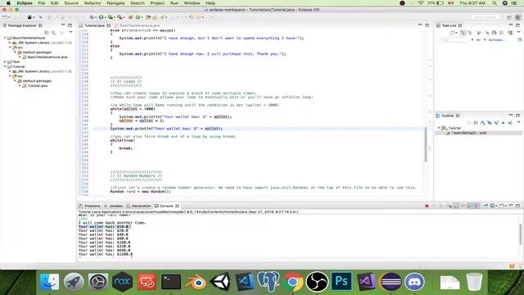
Task: Click the New Task icon in Task List
Action: pos(452,33)
